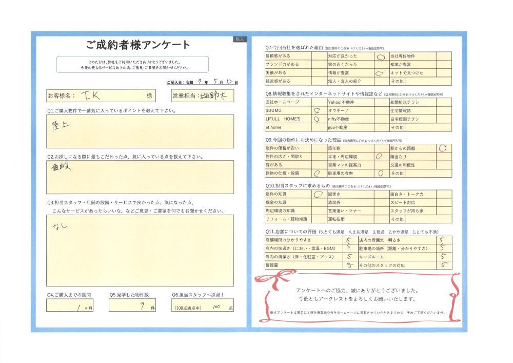Mark the circled cell beside 建物の仕様・設備
Image resolution: width=513 pixels, height=363 pixels.
point(319,174)
